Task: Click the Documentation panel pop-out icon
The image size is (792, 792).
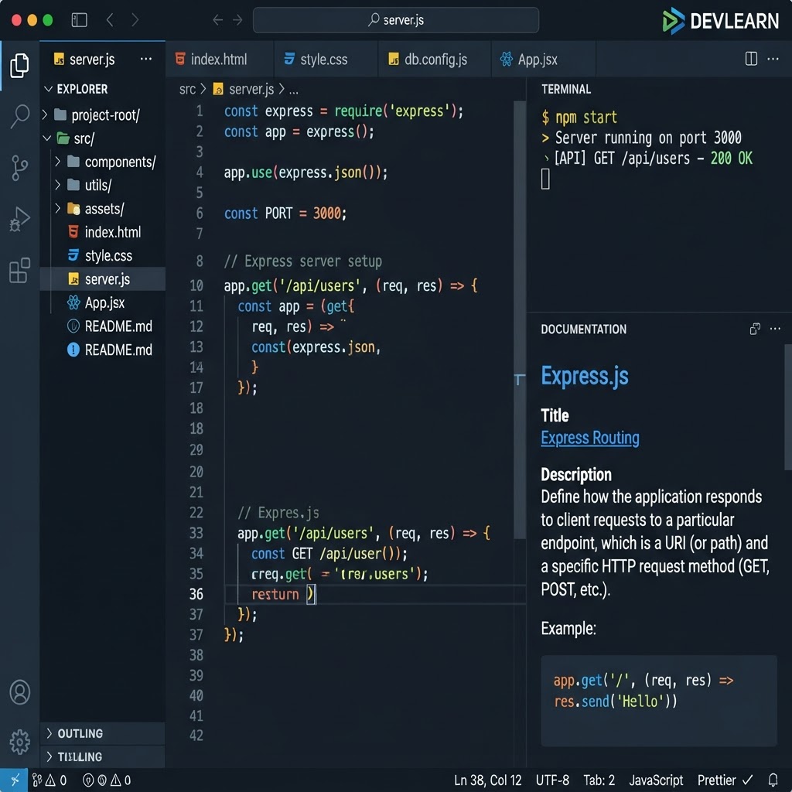Action: (x=755, y=329)
